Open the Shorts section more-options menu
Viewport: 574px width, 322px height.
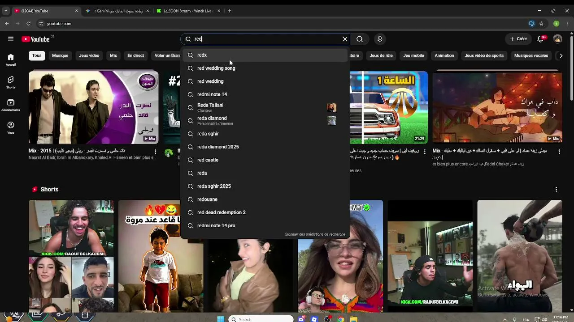pos(556,190)
